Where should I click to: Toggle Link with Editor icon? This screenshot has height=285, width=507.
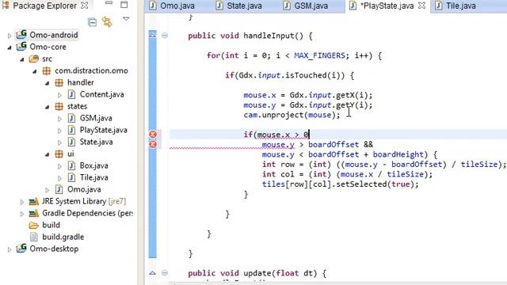(x=107, y=22)
